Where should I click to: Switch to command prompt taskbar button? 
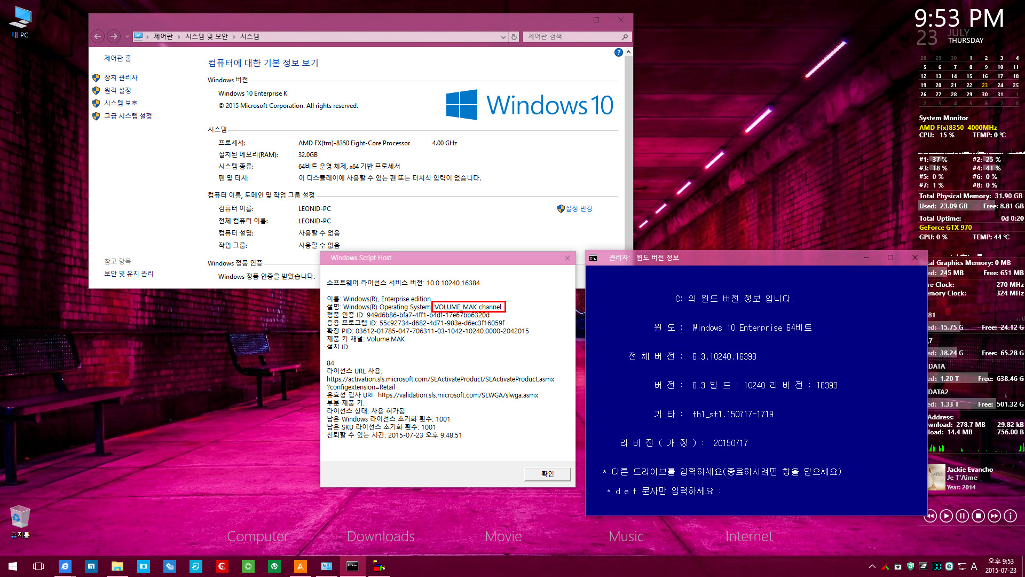(x=352, y=566)
